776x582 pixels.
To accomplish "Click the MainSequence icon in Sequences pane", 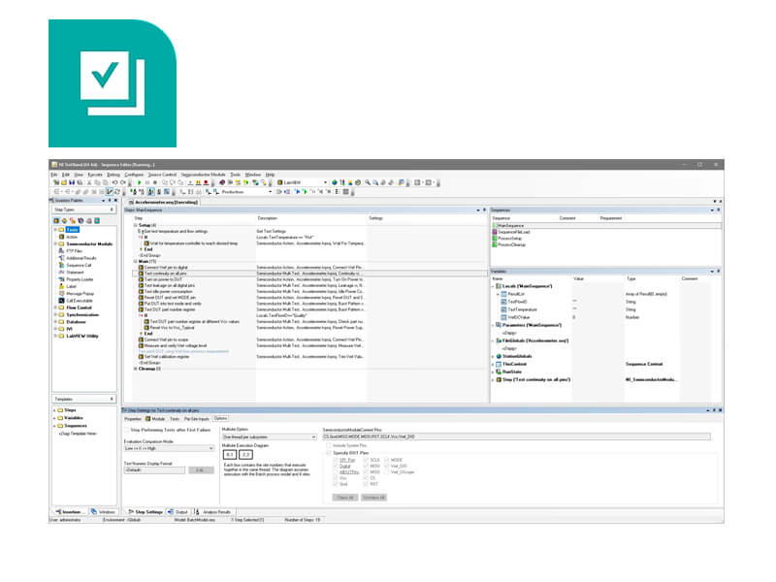I will tap(494, 225).
